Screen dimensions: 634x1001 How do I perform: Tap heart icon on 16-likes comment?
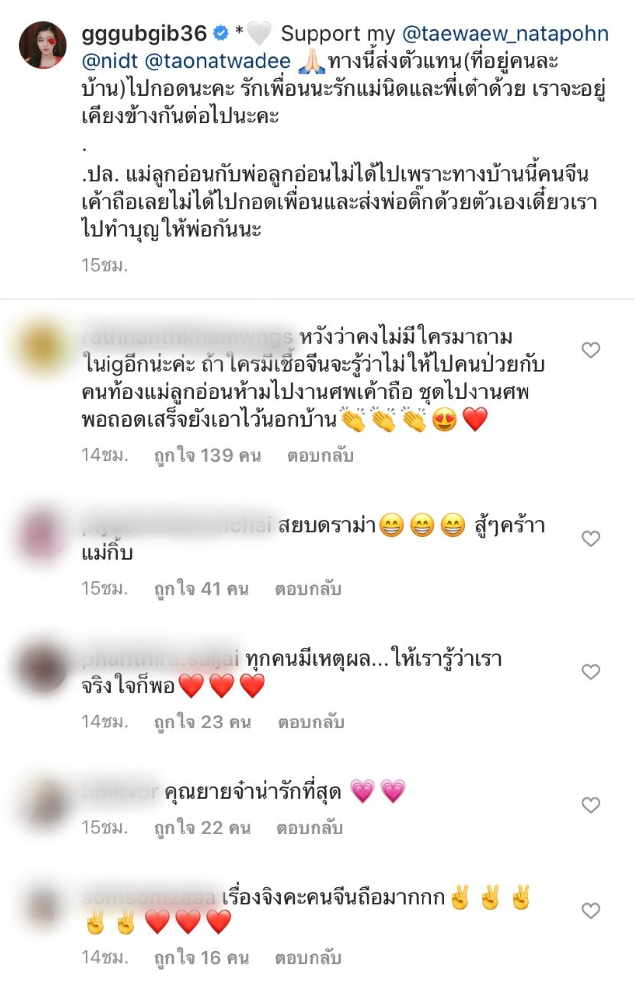(591, 910)
